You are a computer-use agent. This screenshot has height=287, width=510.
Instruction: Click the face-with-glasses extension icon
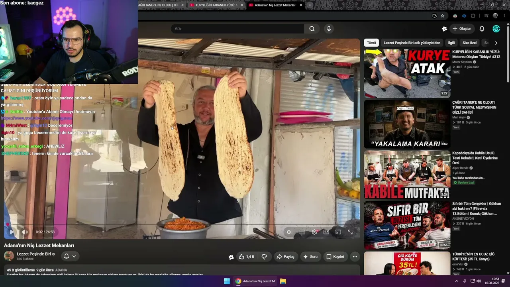455,16
